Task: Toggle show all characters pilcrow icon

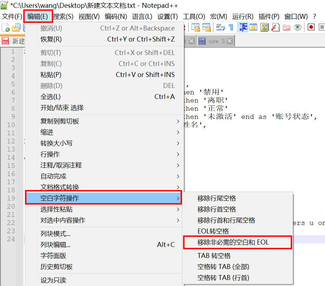Action: coord(231,27)
